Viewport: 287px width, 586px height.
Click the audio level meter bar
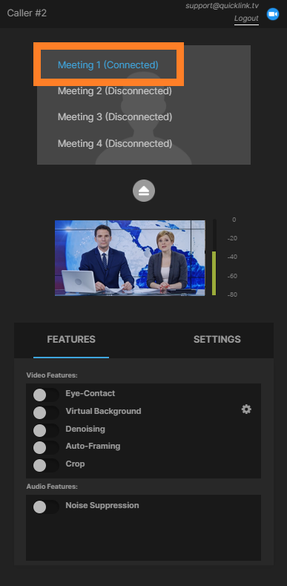point(214,257)
